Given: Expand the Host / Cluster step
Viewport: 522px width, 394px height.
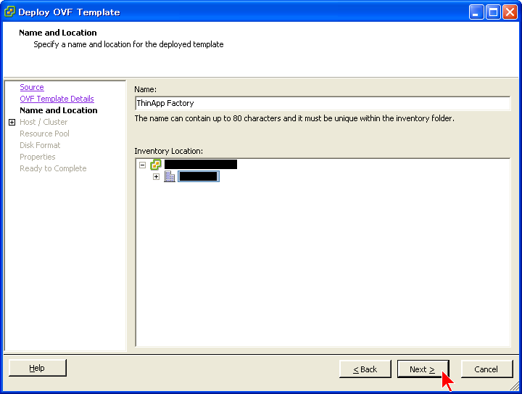Looking at the screenshot, I should [12, 122].
